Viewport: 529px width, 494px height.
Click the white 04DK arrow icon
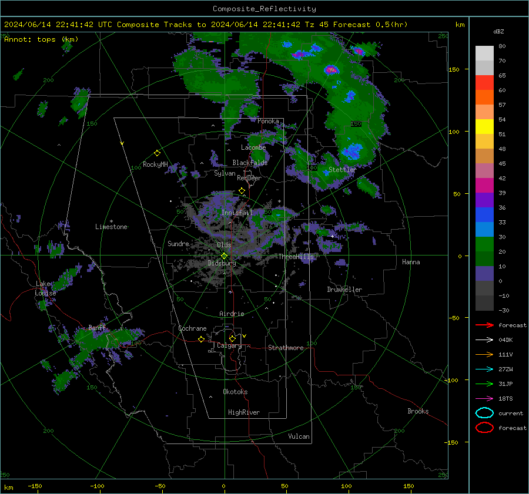tap(484, 340)
